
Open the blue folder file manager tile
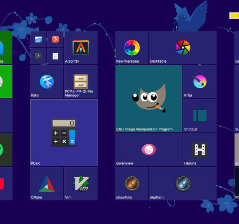click(x=38, y=39)
